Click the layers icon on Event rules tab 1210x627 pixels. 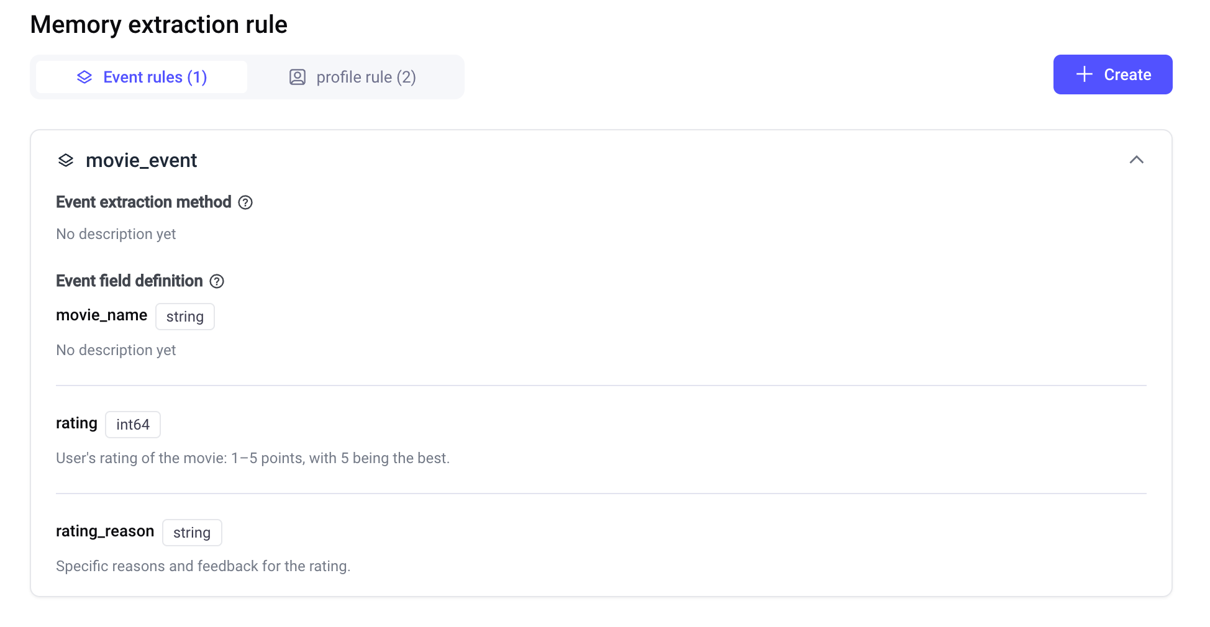84,77
